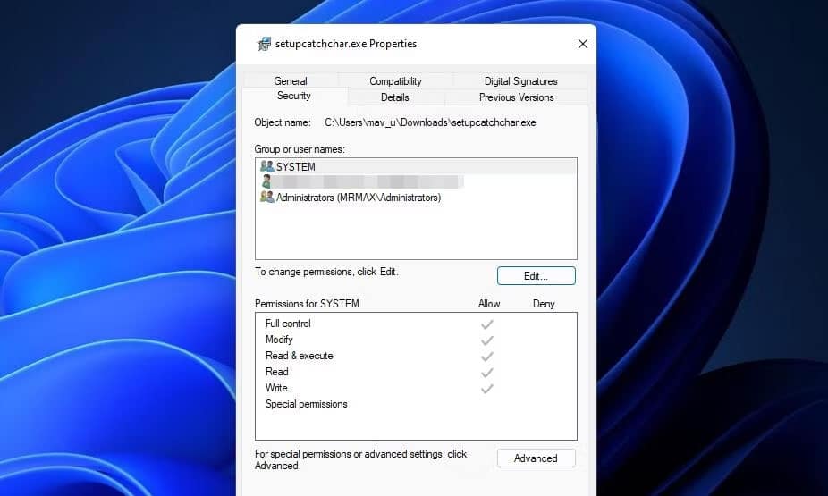Click the Read permission row
Image resolution: width=828 pixels, height=496 pixels.
416,372
